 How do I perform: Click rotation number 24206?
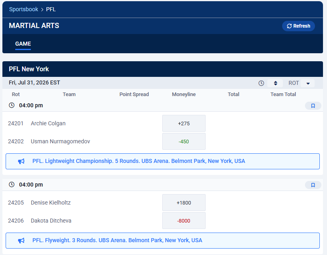point(16,221)
